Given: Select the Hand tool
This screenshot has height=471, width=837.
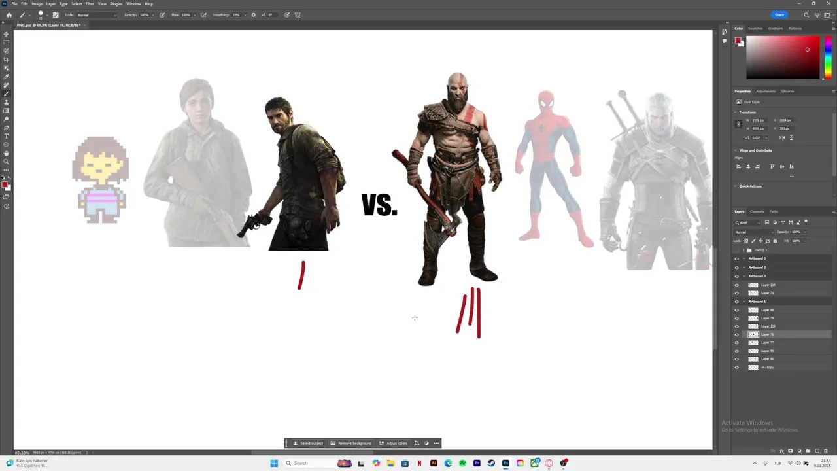Looking at the screenshot, I should (7, 153).
